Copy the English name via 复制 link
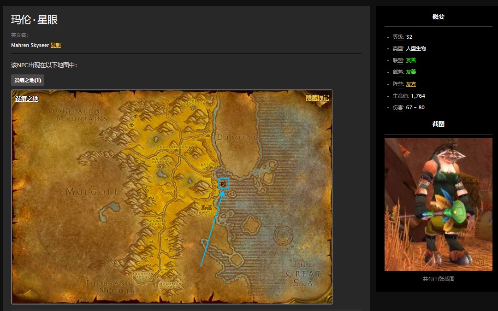The height and width of the screenshot is (311, 498). (55, 45)
